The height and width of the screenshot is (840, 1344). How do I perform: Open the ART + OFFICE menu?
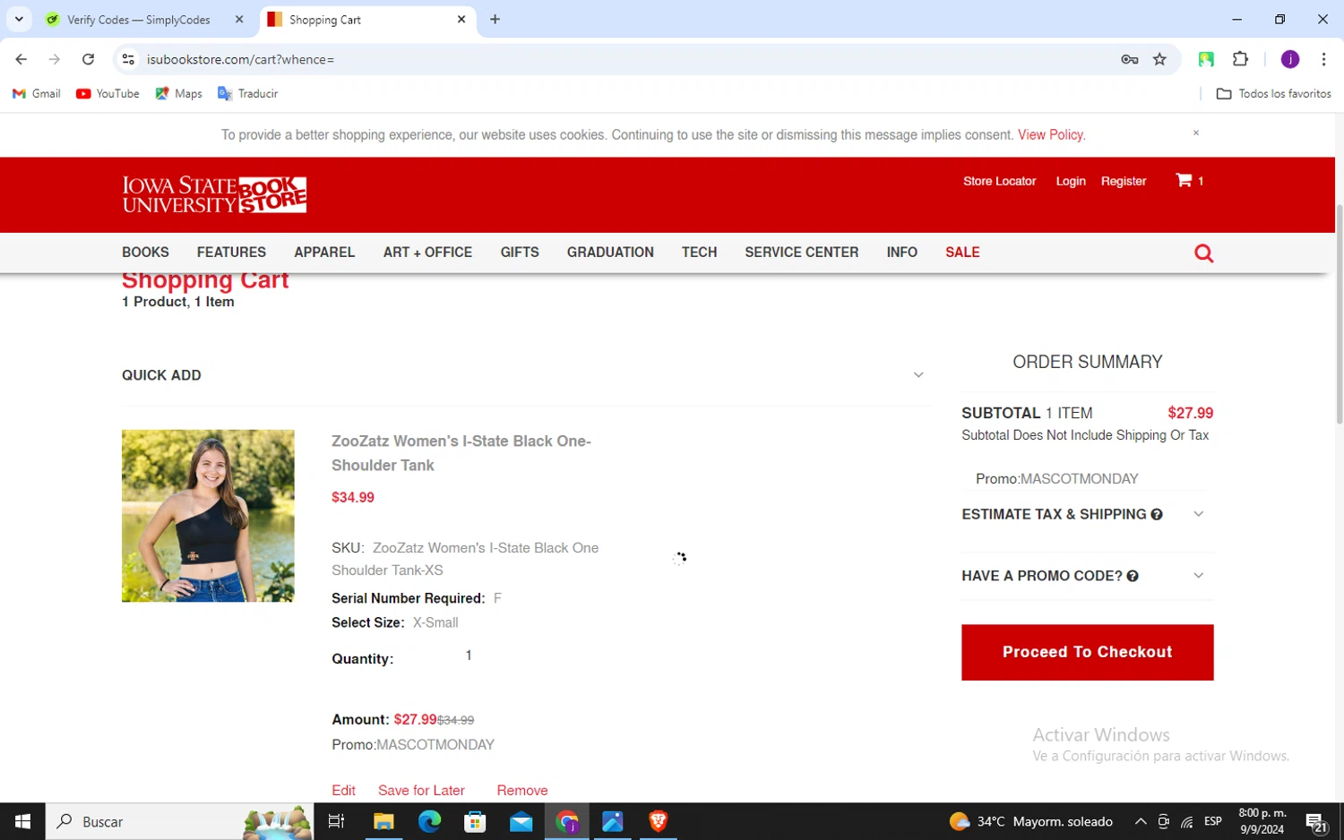tap(427, 252)
